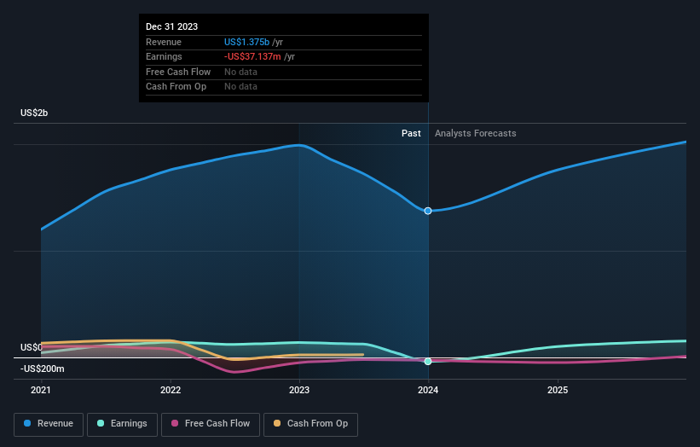Select the Earnings data point at 2024
This screenshot has width=700, height=447.
tap(428, 361)
